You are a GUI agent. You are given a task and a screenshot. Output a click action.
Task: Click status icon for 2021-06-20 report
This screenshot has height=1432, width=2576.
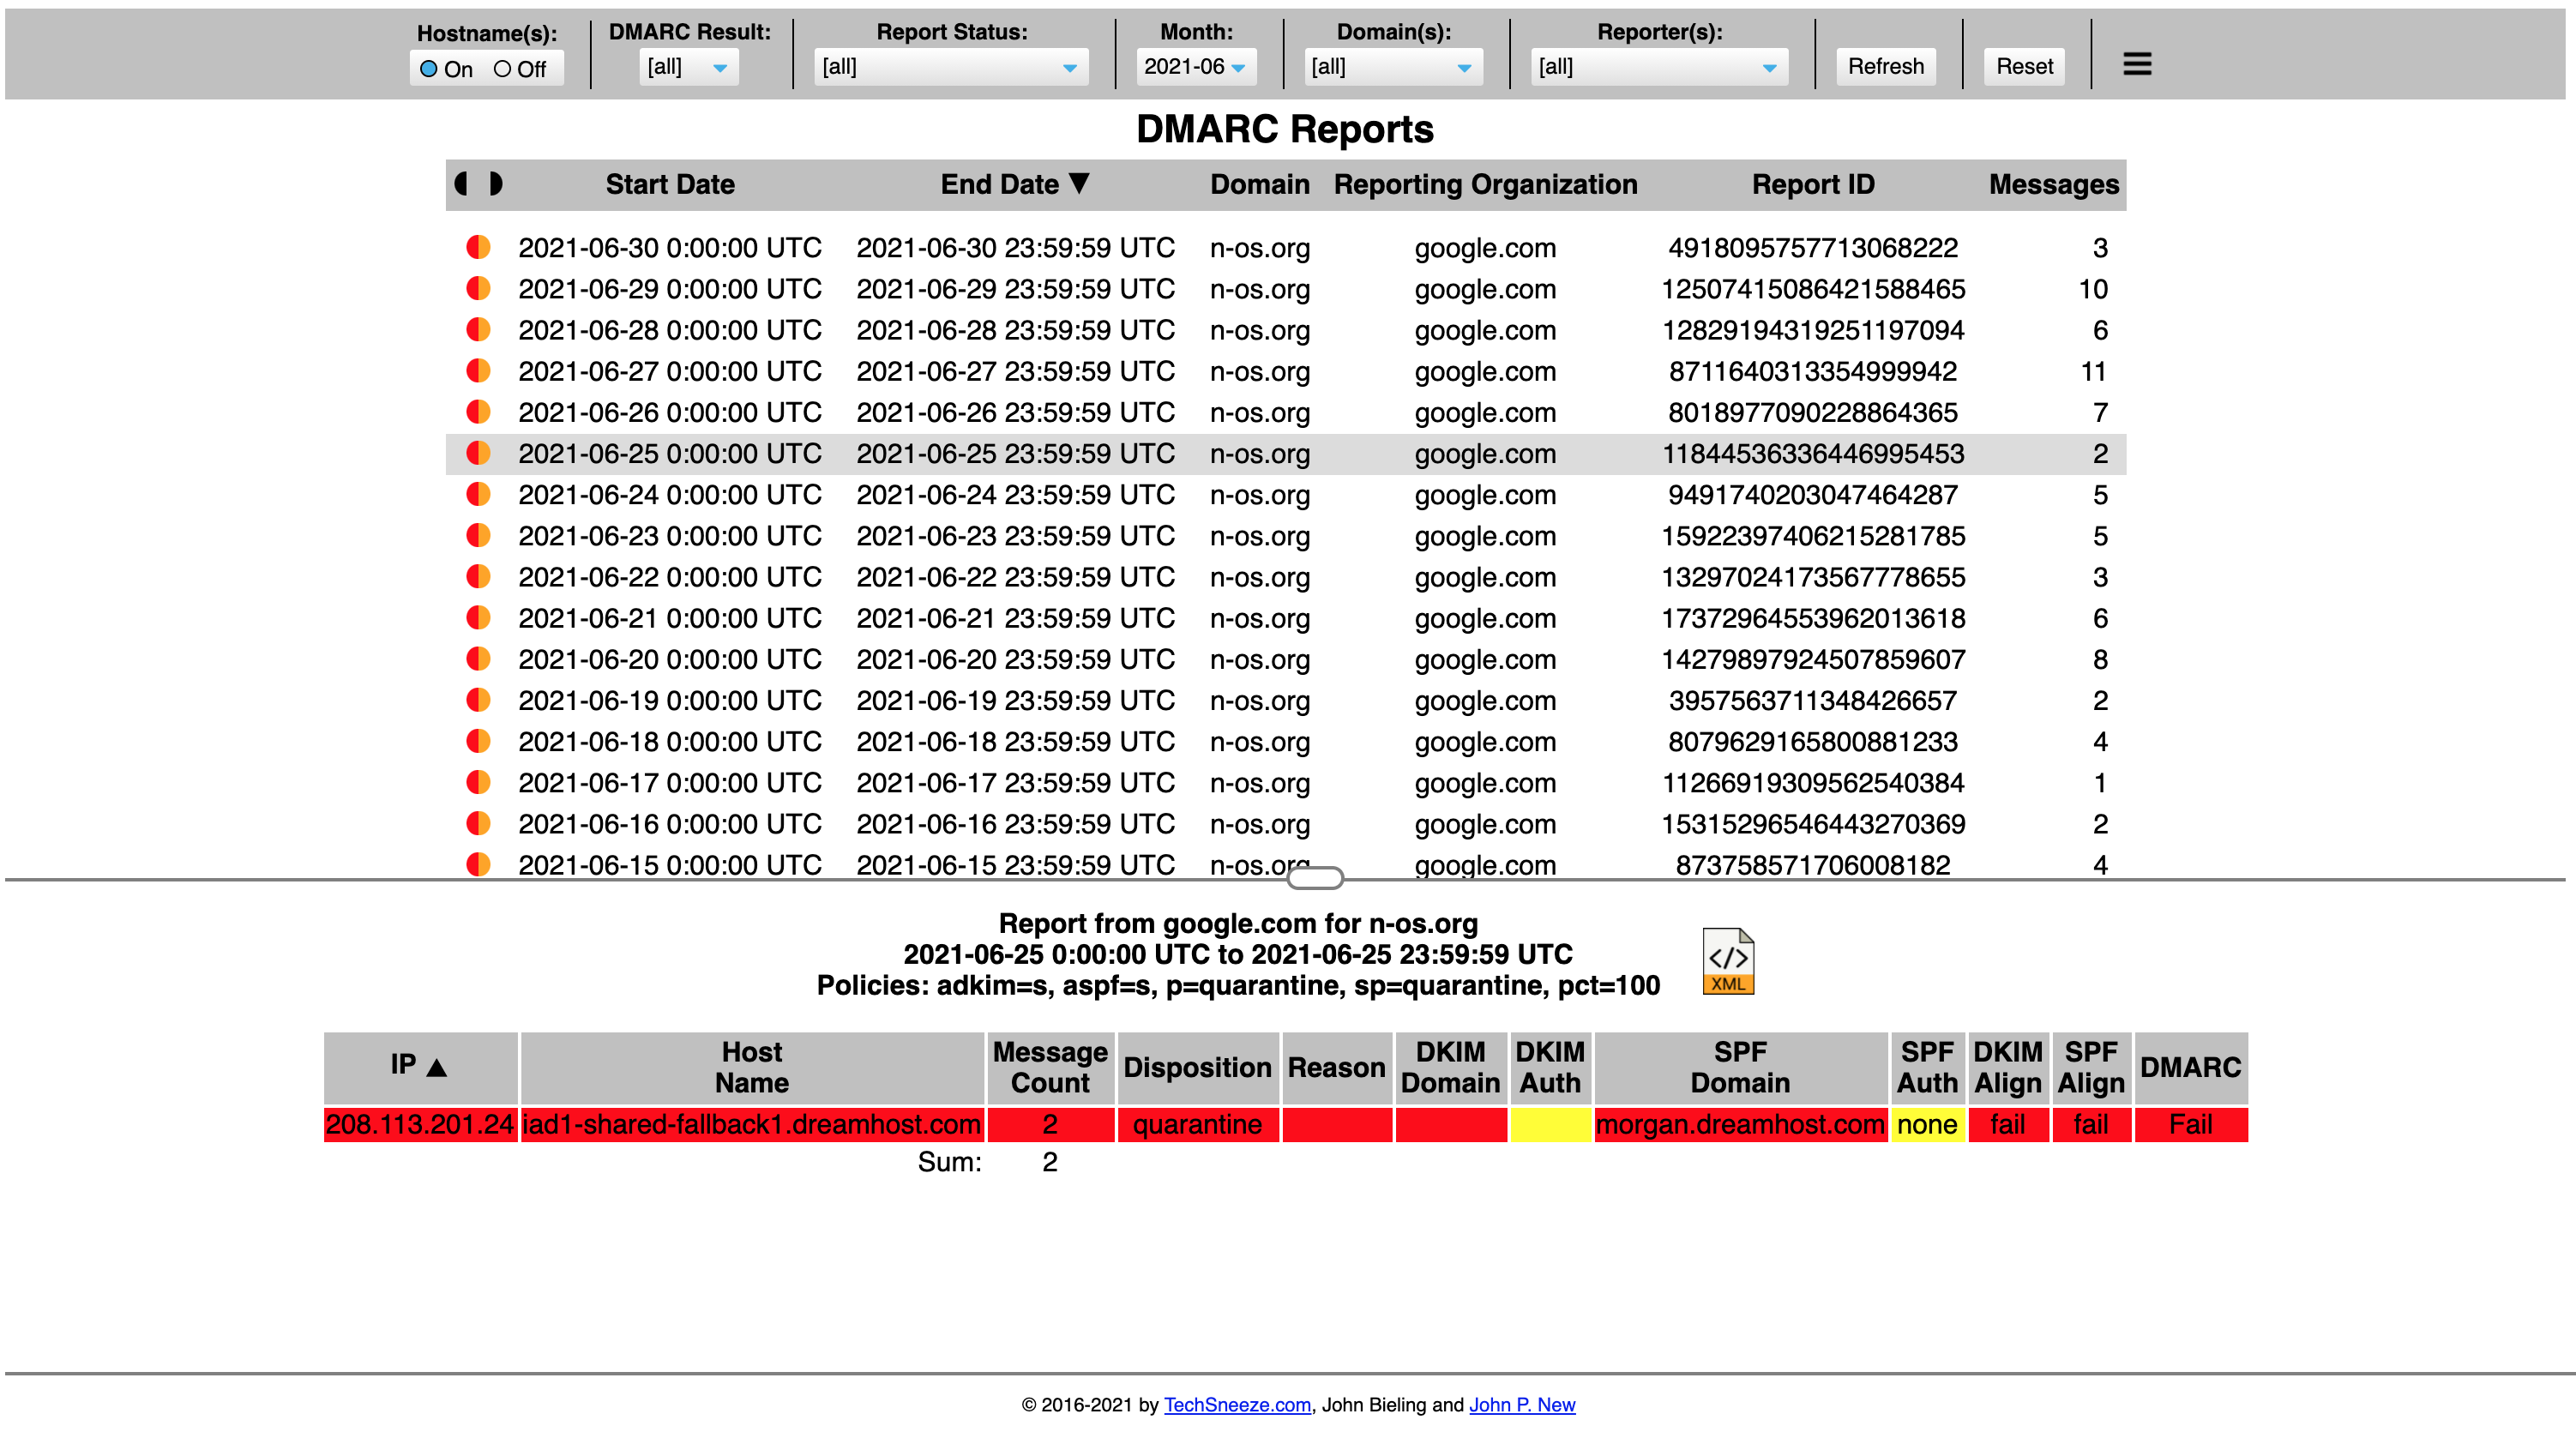[478, 659]
